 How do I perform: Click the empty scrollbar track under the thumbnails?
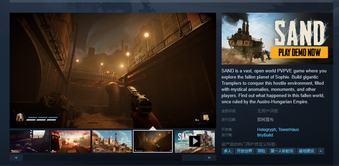(x=103, y=158)
